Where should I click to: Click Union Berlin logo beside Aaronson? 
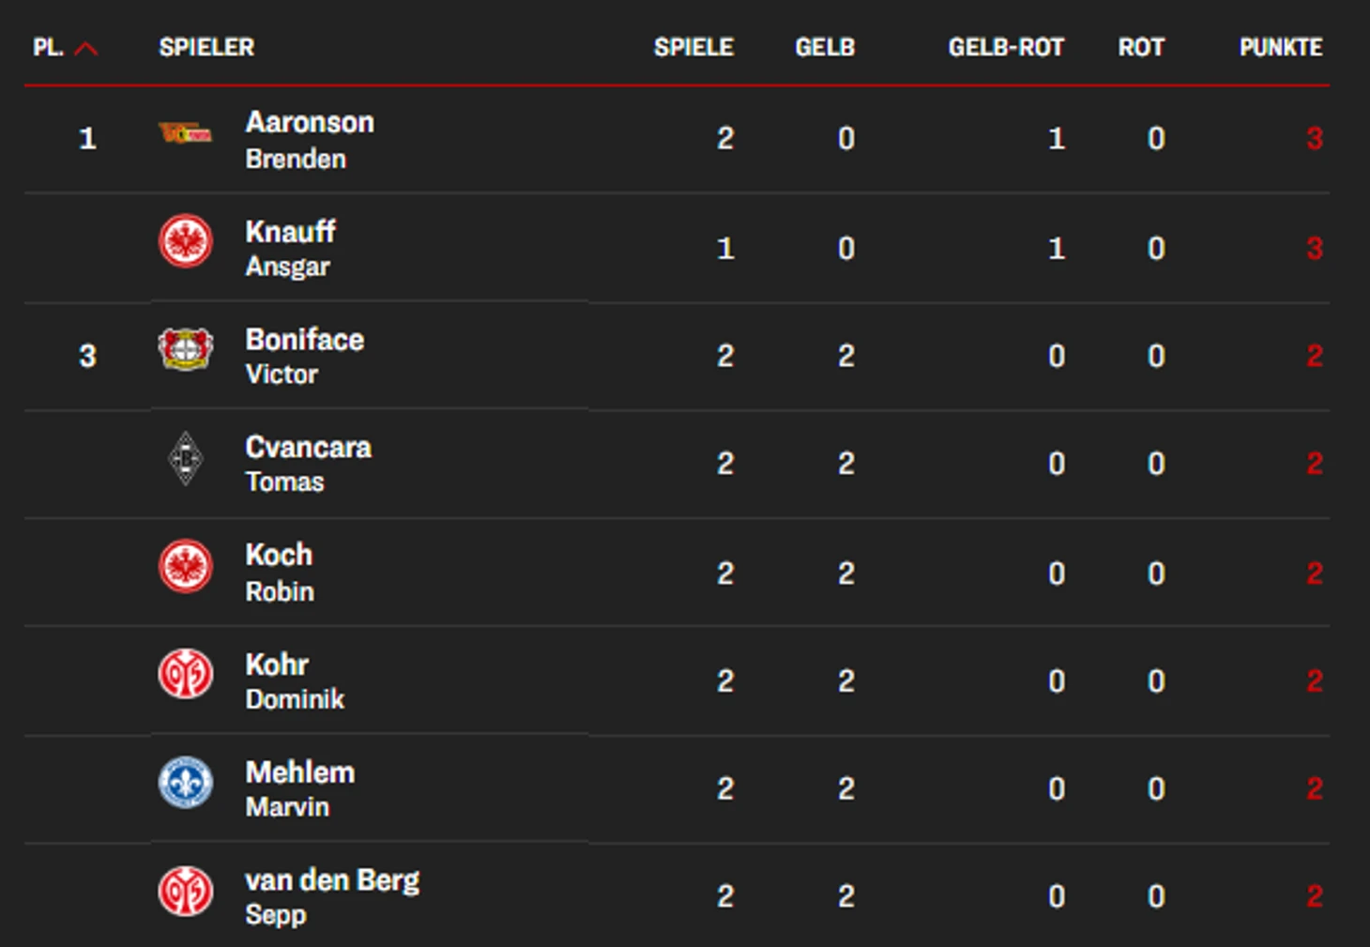point(185,135)
